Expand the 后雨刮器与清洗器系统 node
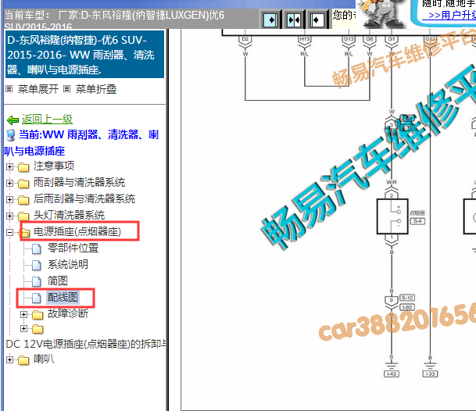Image resolution: width=476 pixels, height=411 pixels. pyautogui.click(x=9, y=199)
